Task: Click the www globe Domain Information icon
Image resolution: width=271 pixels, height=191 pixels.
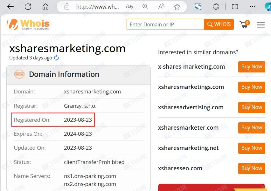Action: pos(19,74)
